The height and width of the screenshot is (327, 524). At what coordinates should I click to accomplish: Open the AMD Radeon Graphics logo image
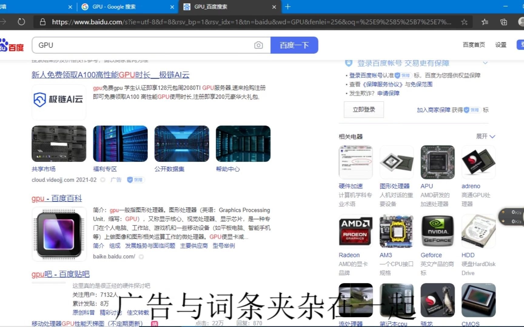click(356, 231)
